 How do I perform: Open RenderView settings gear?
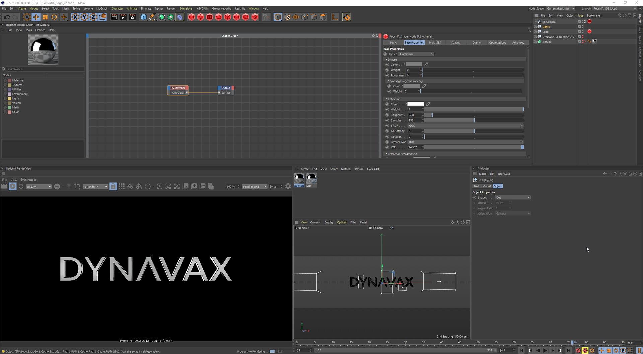(x=288, y=186)
